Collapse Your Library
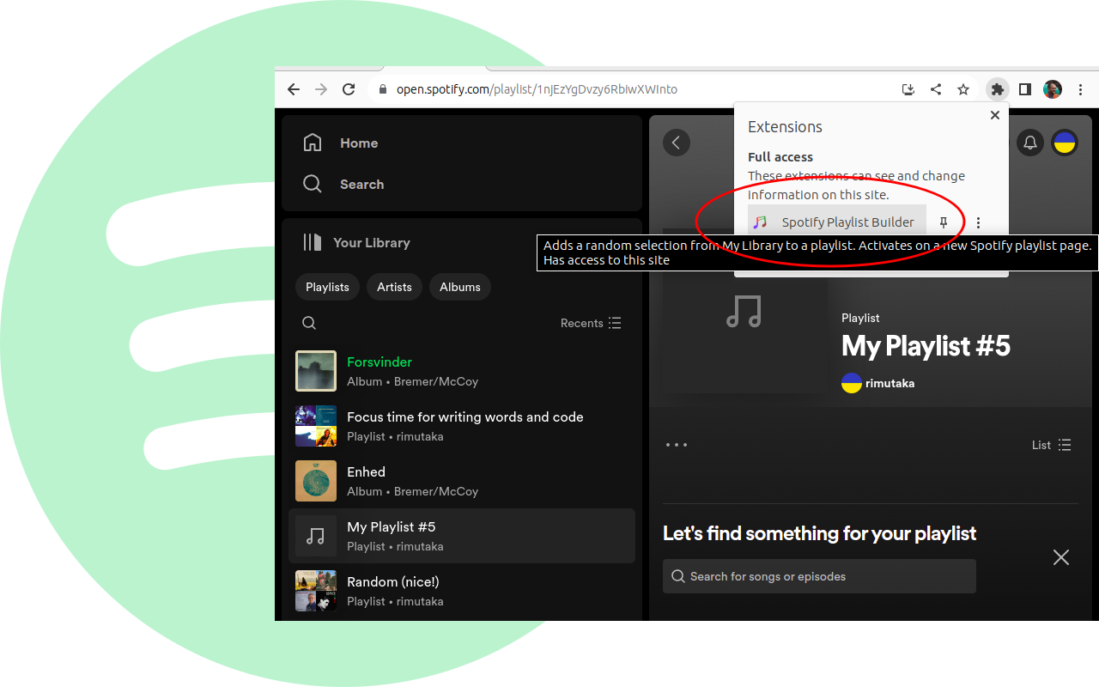 (356, 242)
